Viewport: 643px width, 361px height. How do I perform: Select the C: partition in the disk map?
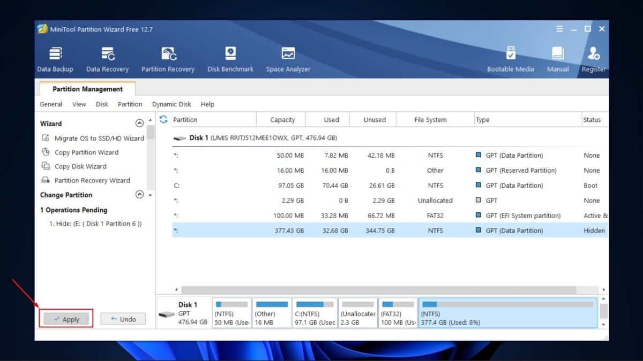point(315,312)
